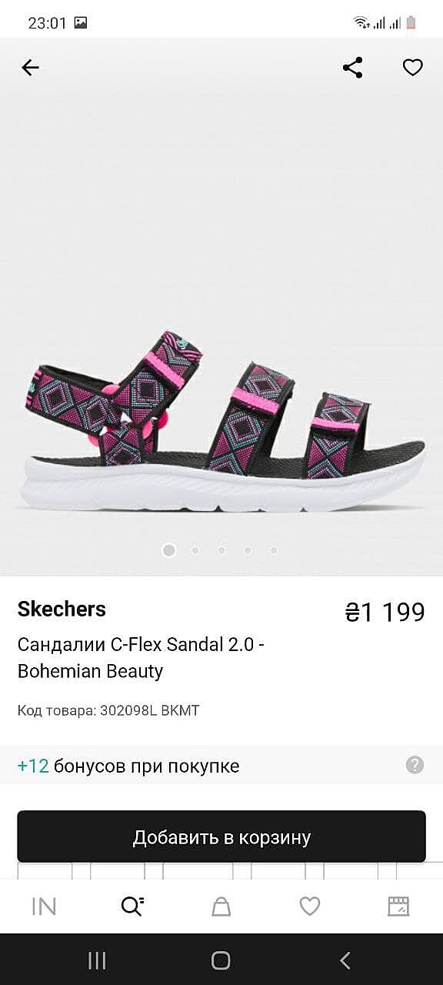Open the wishlist heart in bottom navigation
Viewport: 443px width, 985px height.
pyautogui.click(x=310, y=907)
